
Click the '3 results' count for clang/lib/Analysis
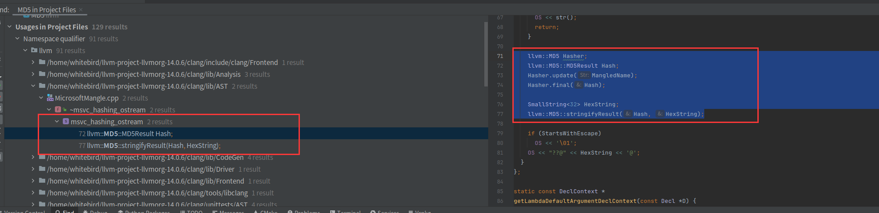point(257,74)
